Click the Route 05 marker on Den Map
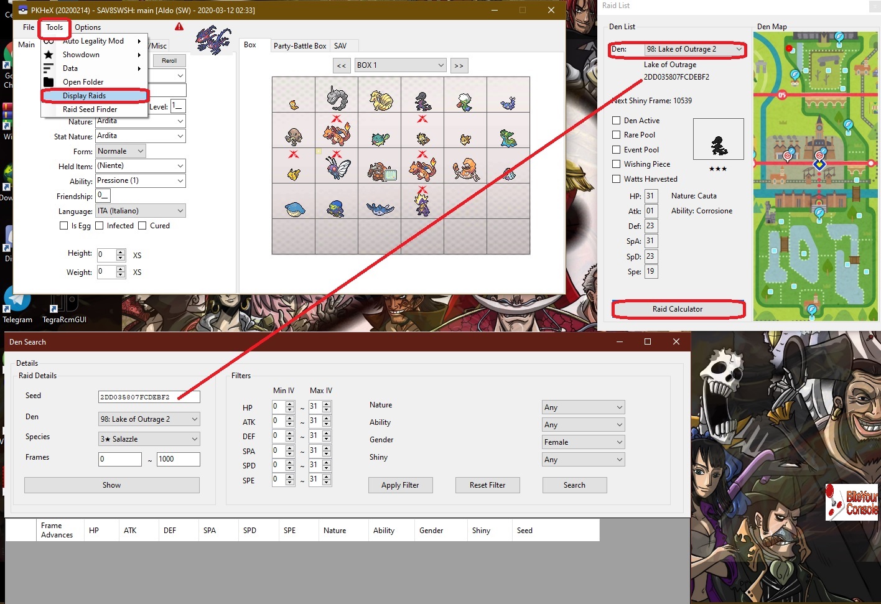The image size is (881, 604). (x=782, y=95)
